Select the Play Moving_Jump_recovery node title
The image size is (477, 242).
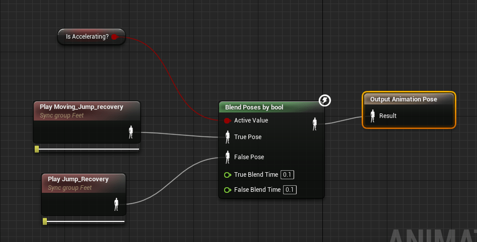tap(81, 107)
